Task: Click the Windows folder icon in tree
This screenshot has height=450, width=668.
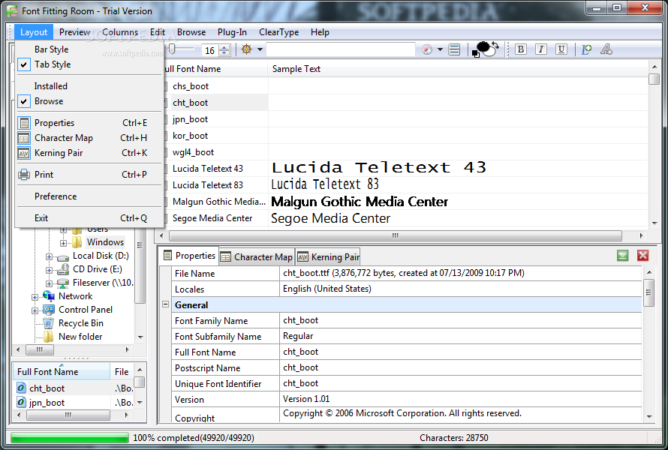Action: [77, 242]
